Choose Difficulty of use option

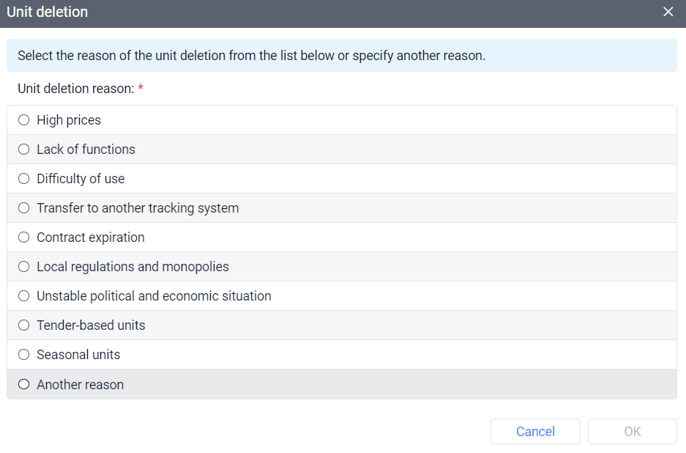23,178
